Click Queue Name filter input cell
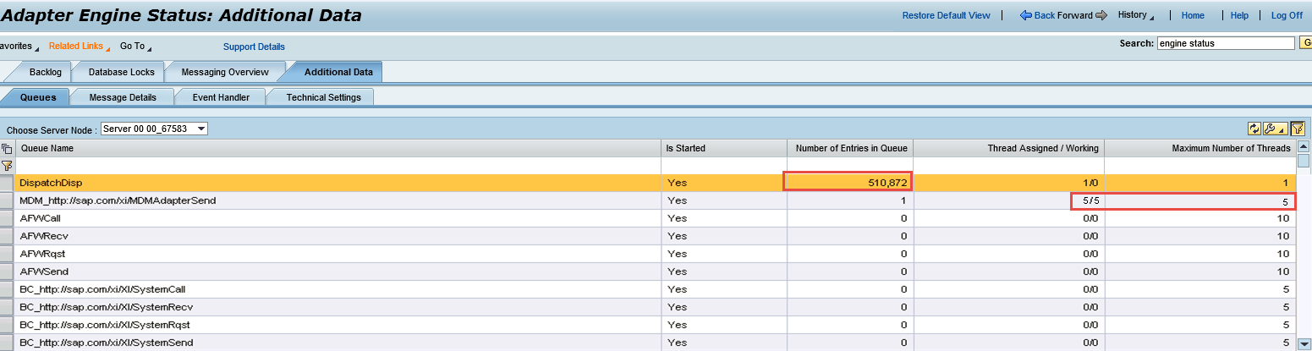This screenshot has width=1312, height=351. 338,165
